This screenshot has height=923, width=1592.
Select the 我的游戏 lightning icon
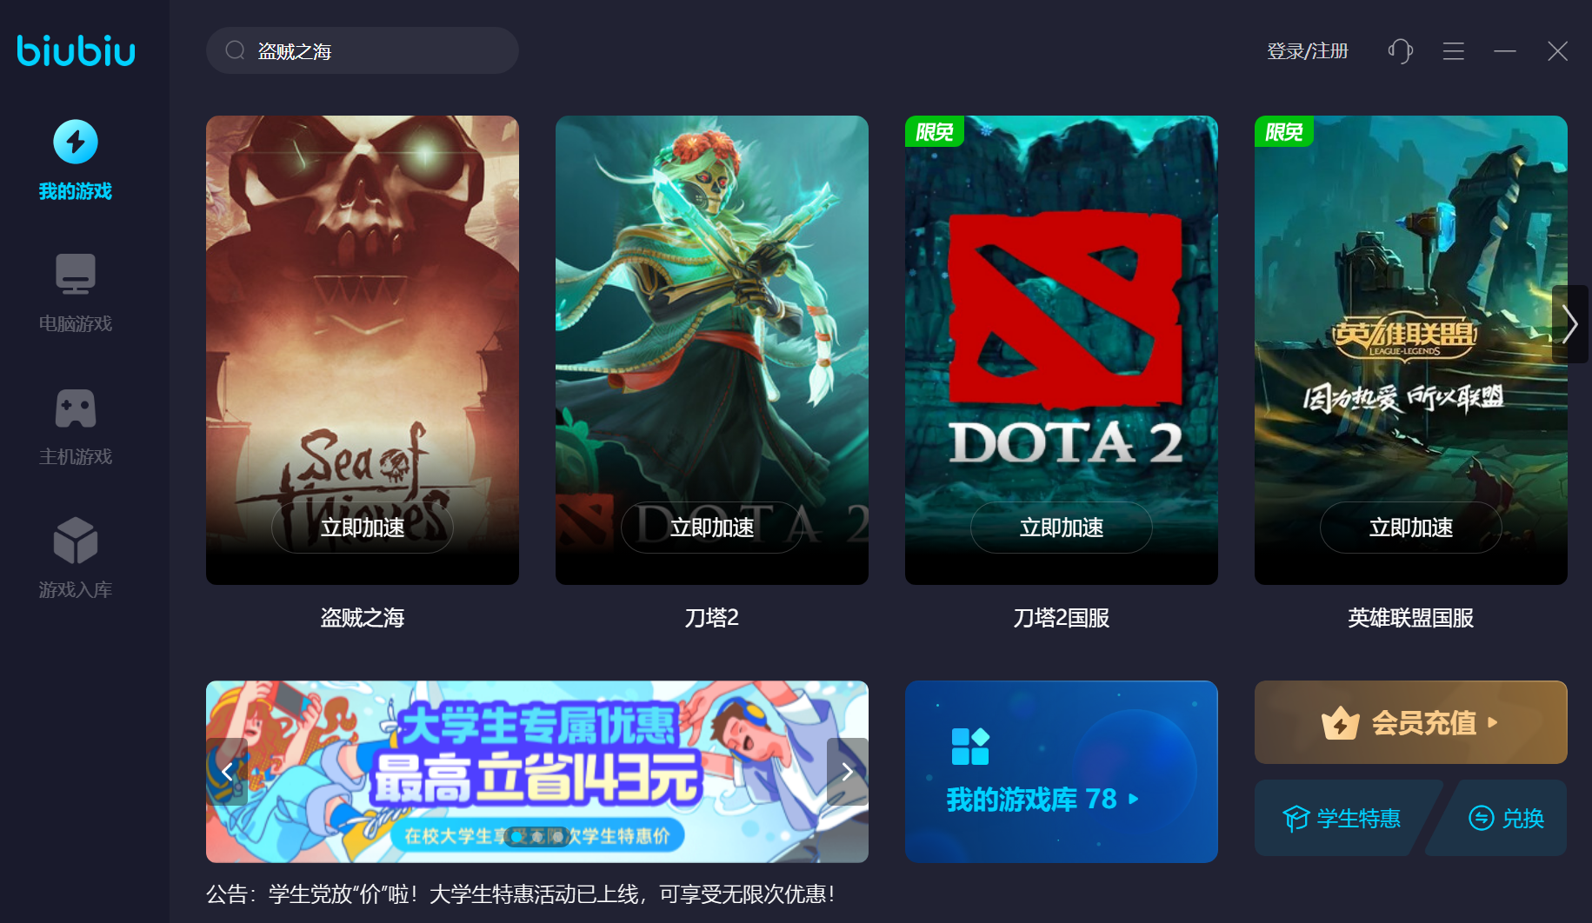(76, 142)
